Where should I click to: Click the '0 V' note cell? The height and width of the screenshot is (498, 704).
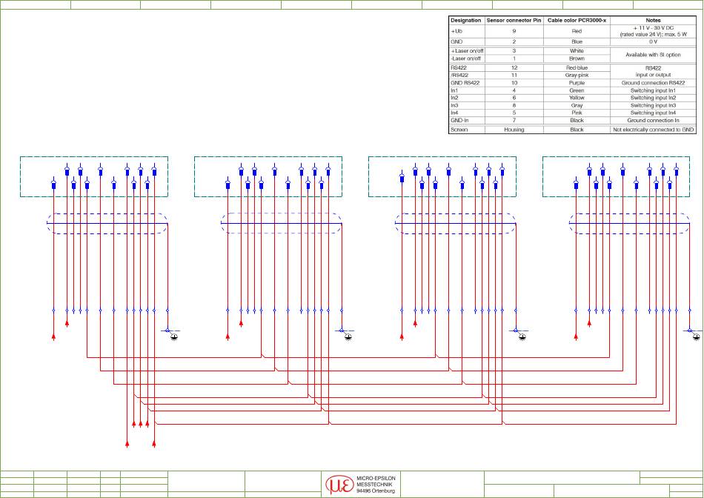pos(654,41)
